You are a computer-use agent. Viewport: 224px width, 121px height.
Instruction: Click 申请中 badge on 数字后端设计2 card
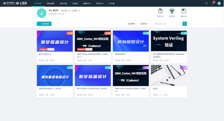point(70,33)
